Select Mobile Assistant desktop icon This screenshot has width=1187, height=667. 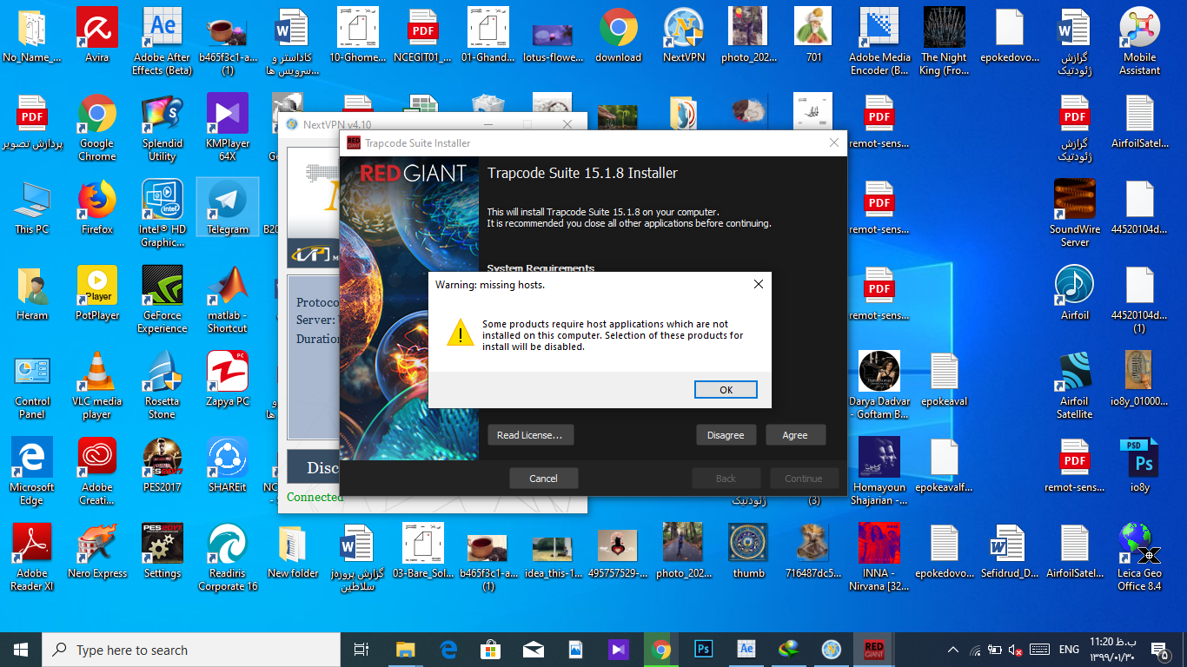(1140, 42)
